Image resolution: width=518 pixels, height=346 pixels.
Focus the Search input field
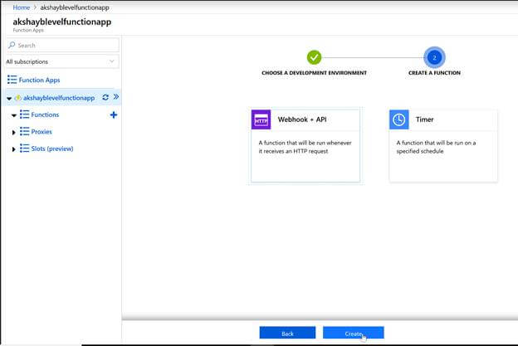[x=63, y=46]
